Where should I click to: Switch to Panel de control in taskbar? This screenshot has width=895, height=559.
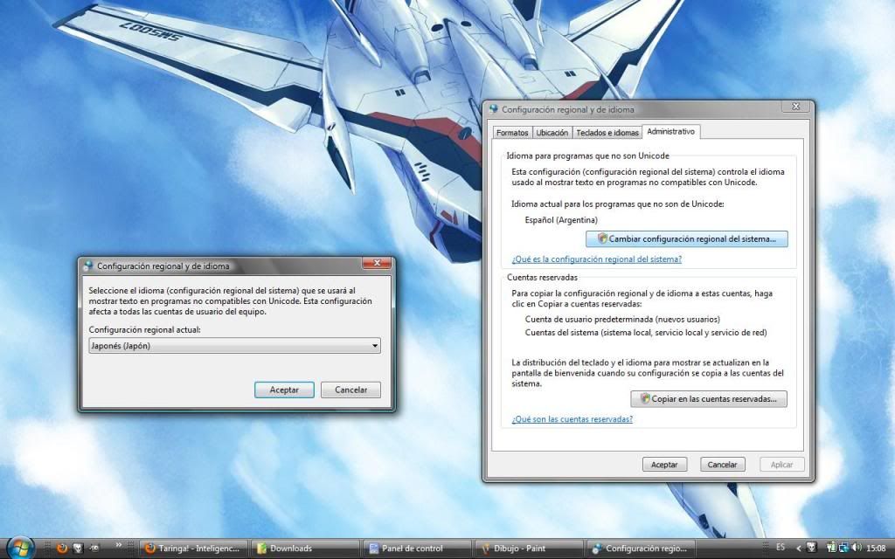(417, 549)
